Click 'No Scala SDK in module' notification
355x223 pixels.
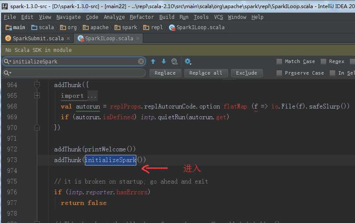click(39, 50)
